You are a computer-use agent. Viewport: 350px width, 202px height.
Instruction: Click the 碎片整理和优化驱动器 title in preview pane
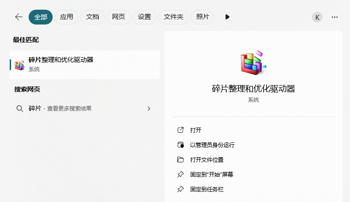coord(253,89)
